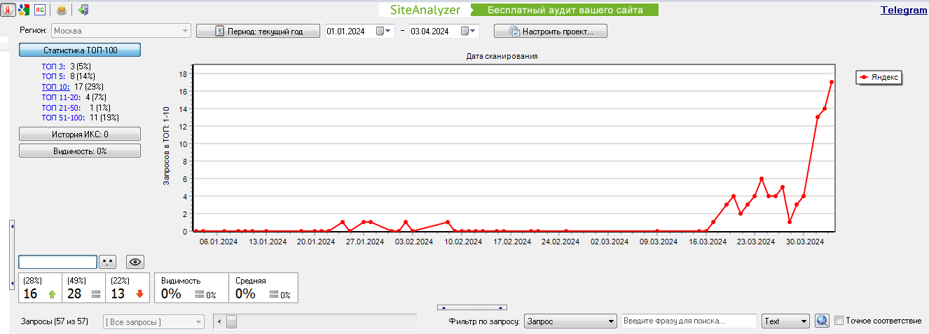Click 'Настроить проект...' button
Screen dimensions: 929x334
coord(550,31)
